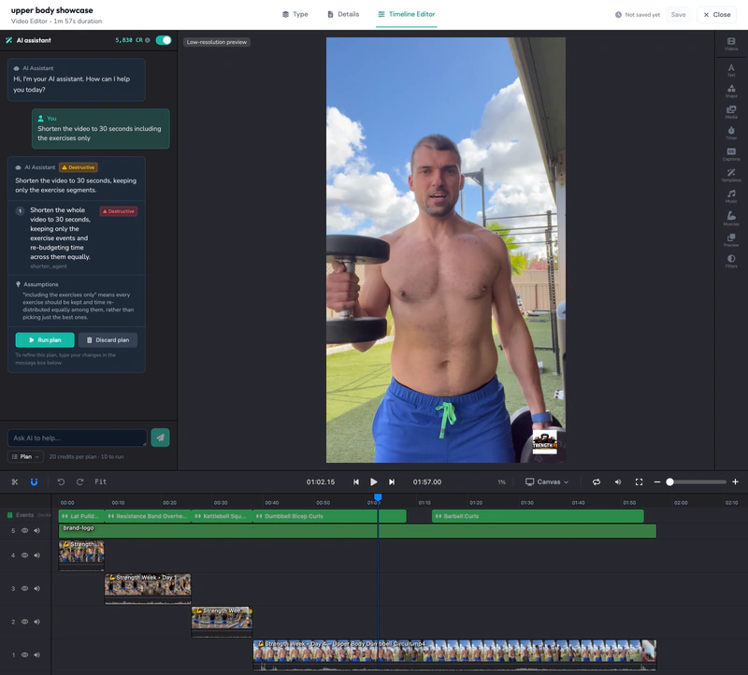The height and width of the screenshot is (675, 748).
Task: Undo the last timeline action
Action: tap(61, 481)
